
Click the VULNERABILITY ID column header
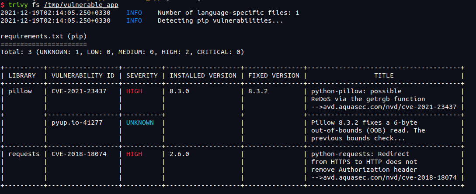[83, 75]
